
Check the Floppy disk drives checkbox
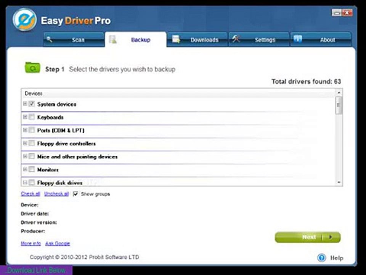click(x=32, y=183)
